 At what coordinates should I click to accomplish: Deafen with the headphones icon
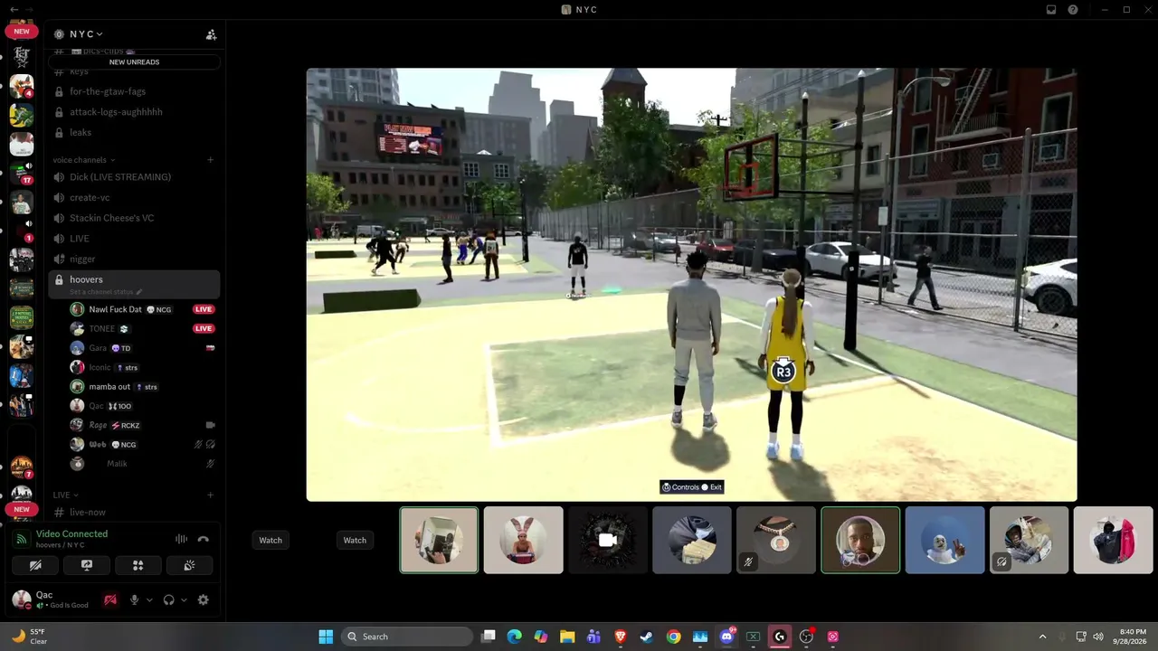(x=168, y=599)
